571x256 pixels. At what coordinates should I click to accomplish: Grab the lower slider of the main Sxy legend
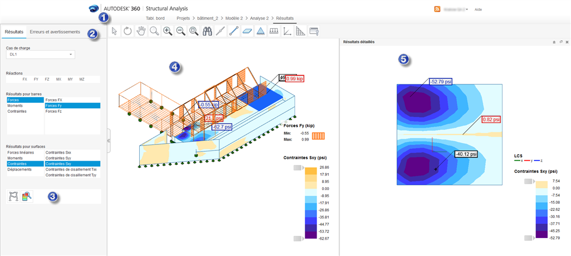click(x=298, y=238)
